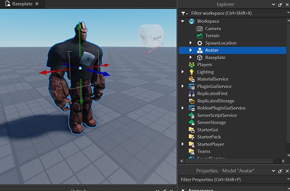Click the Baseplate cube icon
This screenshot has width=290, height=191.
click(200, 58)
